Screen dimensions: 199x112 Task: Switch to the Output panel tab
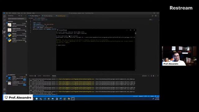tap(39, 76)
